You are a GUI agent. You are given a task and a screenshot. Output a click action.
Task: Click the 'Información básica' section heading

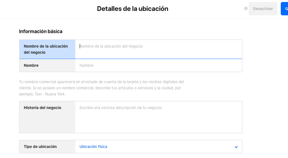coord(41,31)
